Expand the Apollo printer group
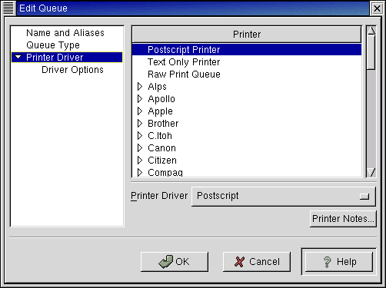Viewport: 386px width, 288px height. 140,99
